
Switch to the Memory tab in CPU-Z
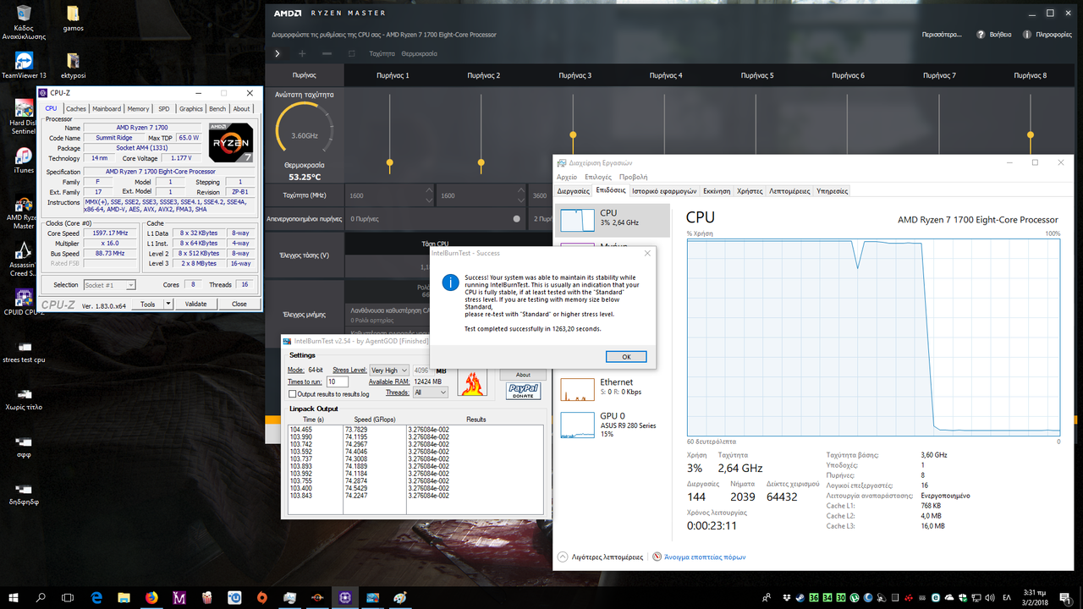138,108
